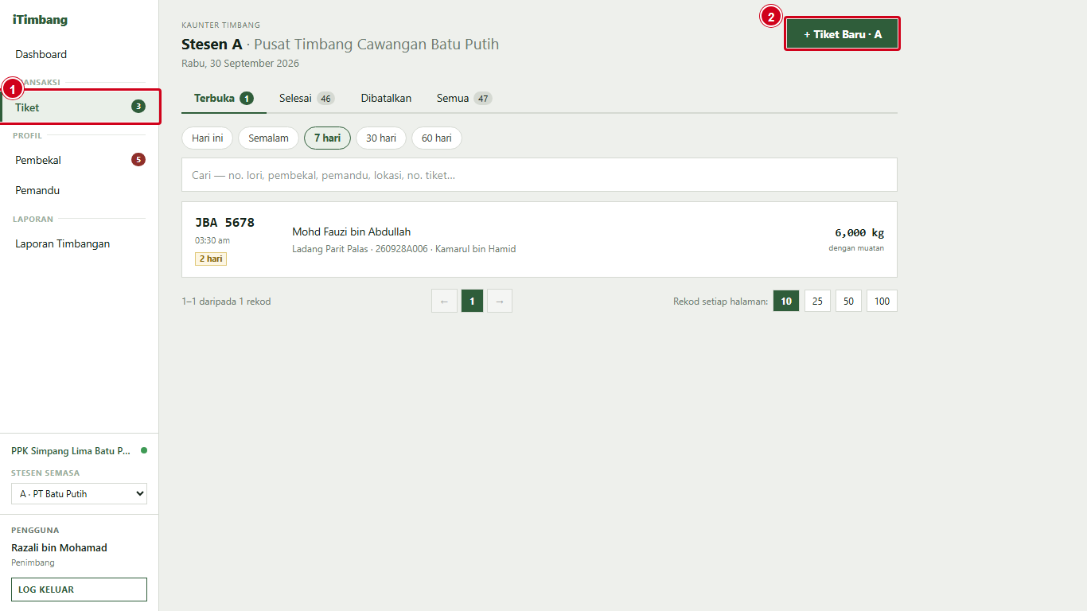Image resolution: width=1087 pixels, height=611 pixels.
Task: Click the 1–1 daripada 1 rekod text
Action: (x=226, y=302)
